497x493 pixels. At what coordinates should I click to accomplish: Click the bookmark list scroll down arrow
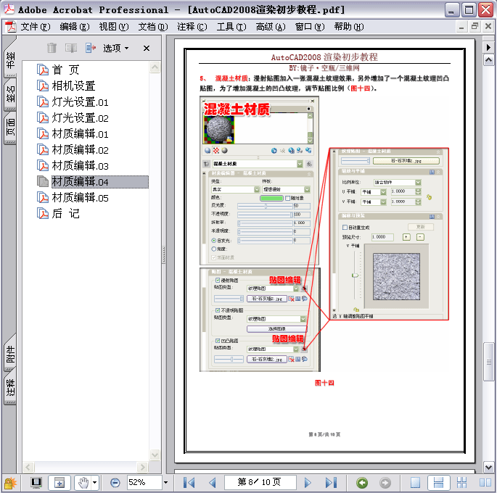tap(155, 455)
